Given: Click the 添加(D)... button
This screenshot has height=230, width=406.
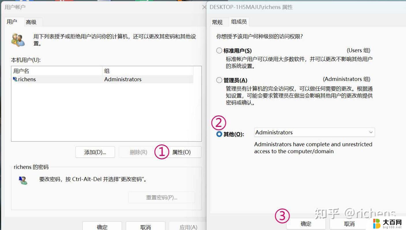Looking at the screenshot, I should point(95,152).
